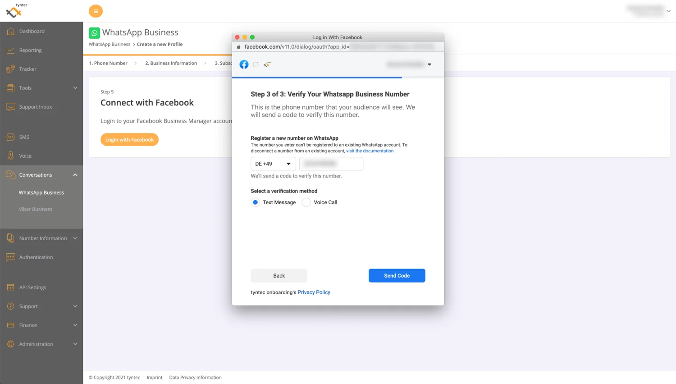
Task: Click the phone number input field
Action: 331,164
